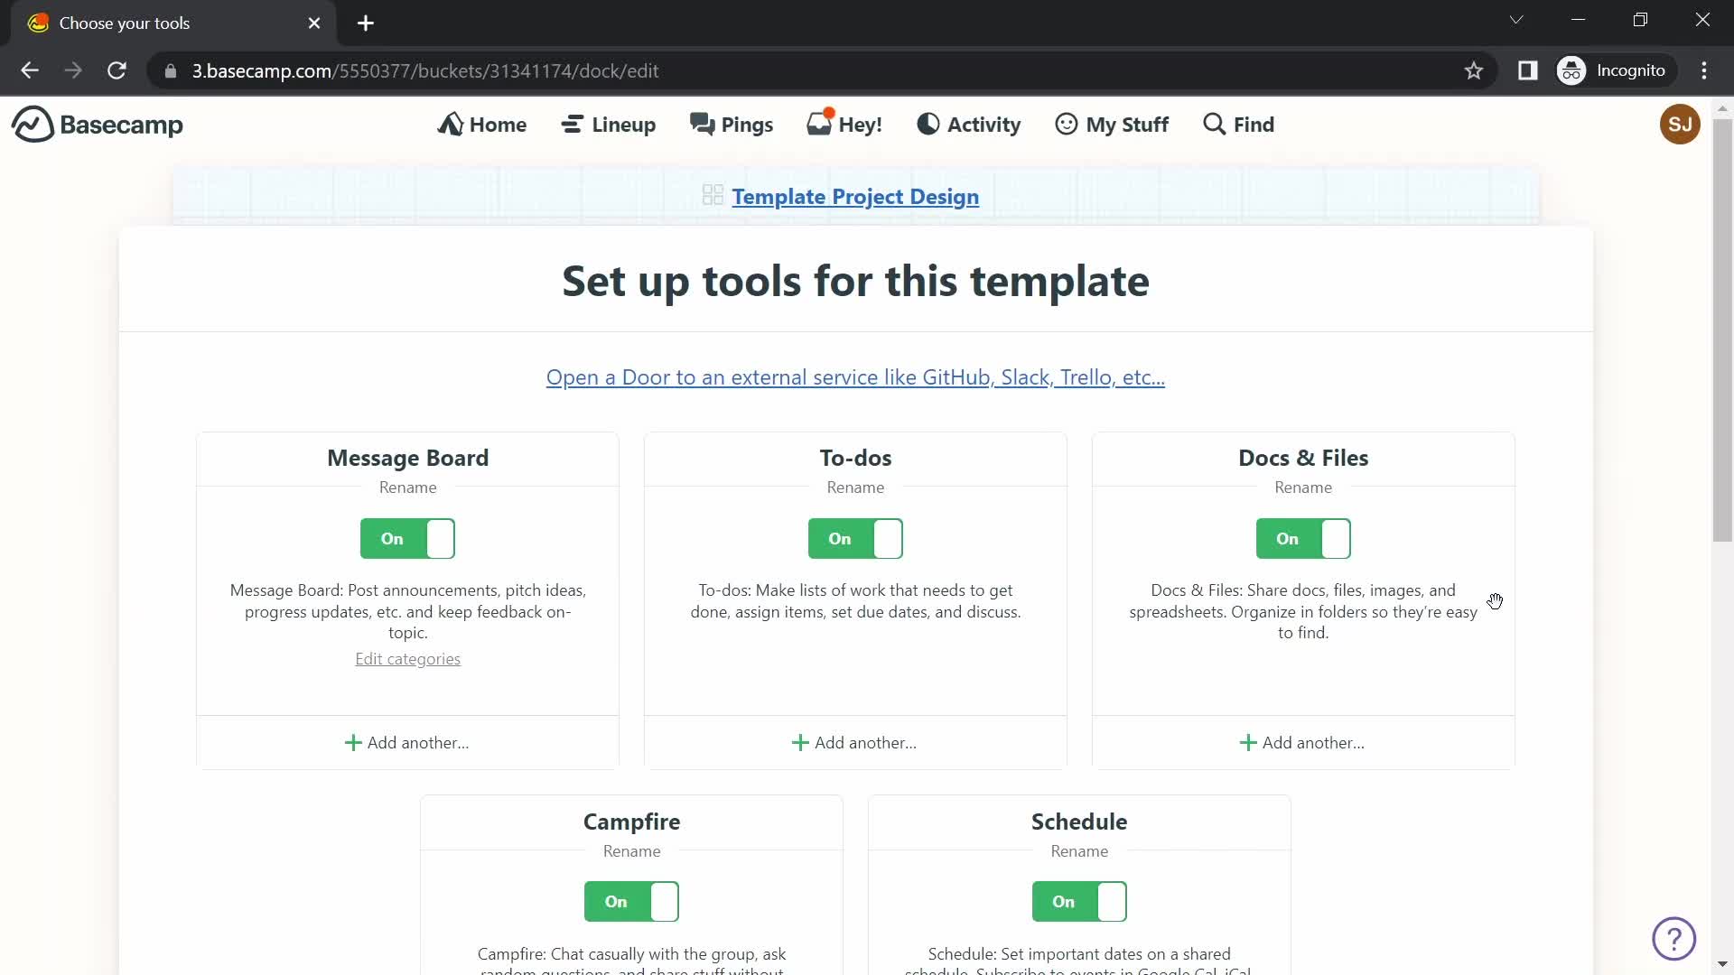Expand Template Project Design link
This screenshot has width=1734, height=975.
click(855, 197)
